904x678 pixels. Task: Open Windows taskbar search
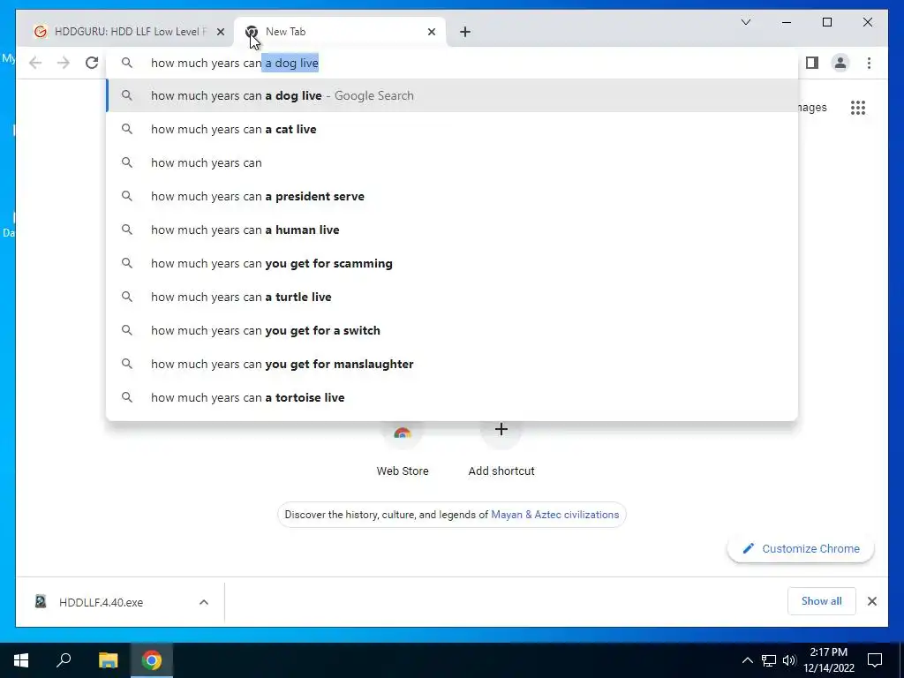64,660
